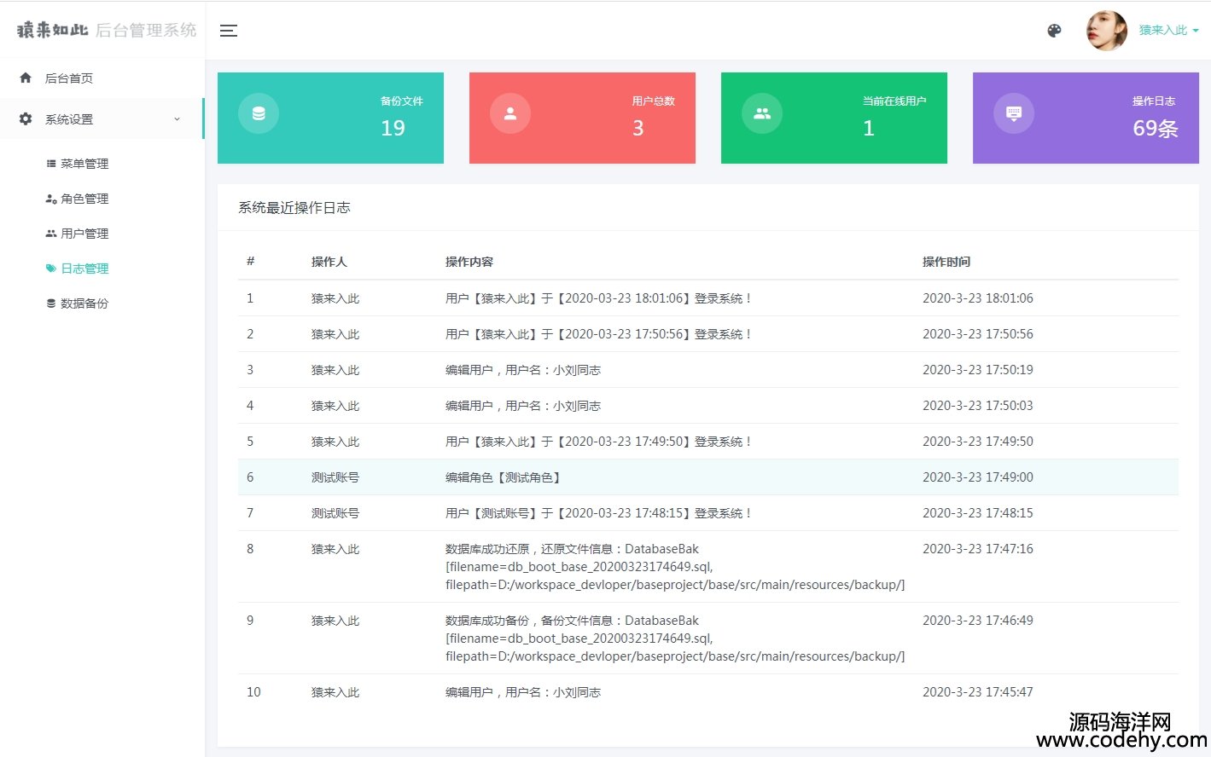The height and width of the screenshot is (757, 1211).
Task: Open 数据备份 in the sidebar
Action: (x=84, y=303)
